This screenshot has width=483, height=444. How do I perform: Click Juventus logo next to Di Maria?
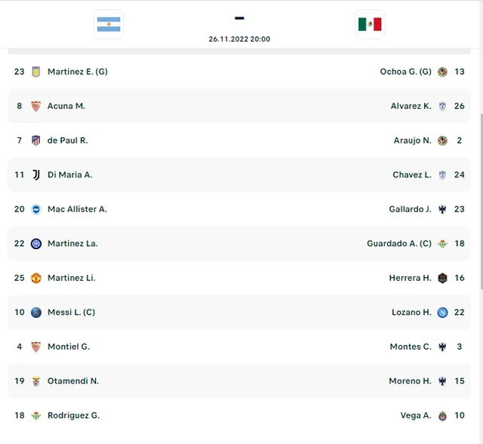coord(36,175)
